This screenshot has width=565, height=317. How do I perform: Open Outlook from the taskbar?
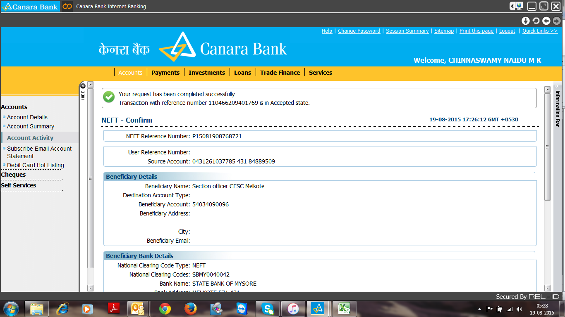(139, 309)
